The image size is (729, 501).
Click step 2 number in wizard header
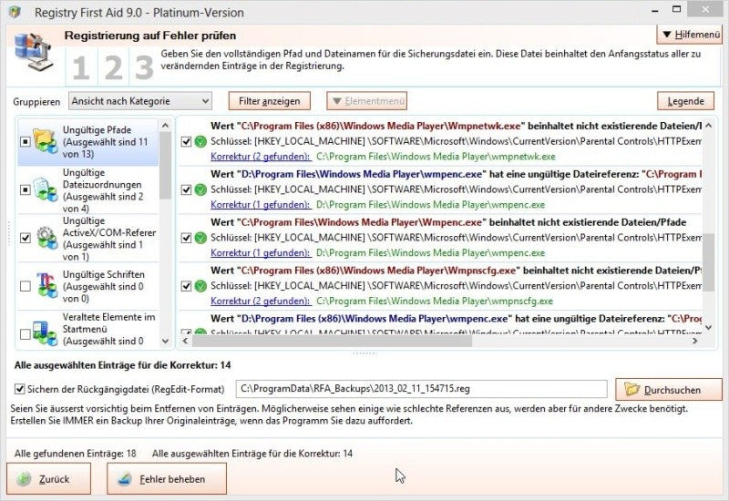(113, 67)
